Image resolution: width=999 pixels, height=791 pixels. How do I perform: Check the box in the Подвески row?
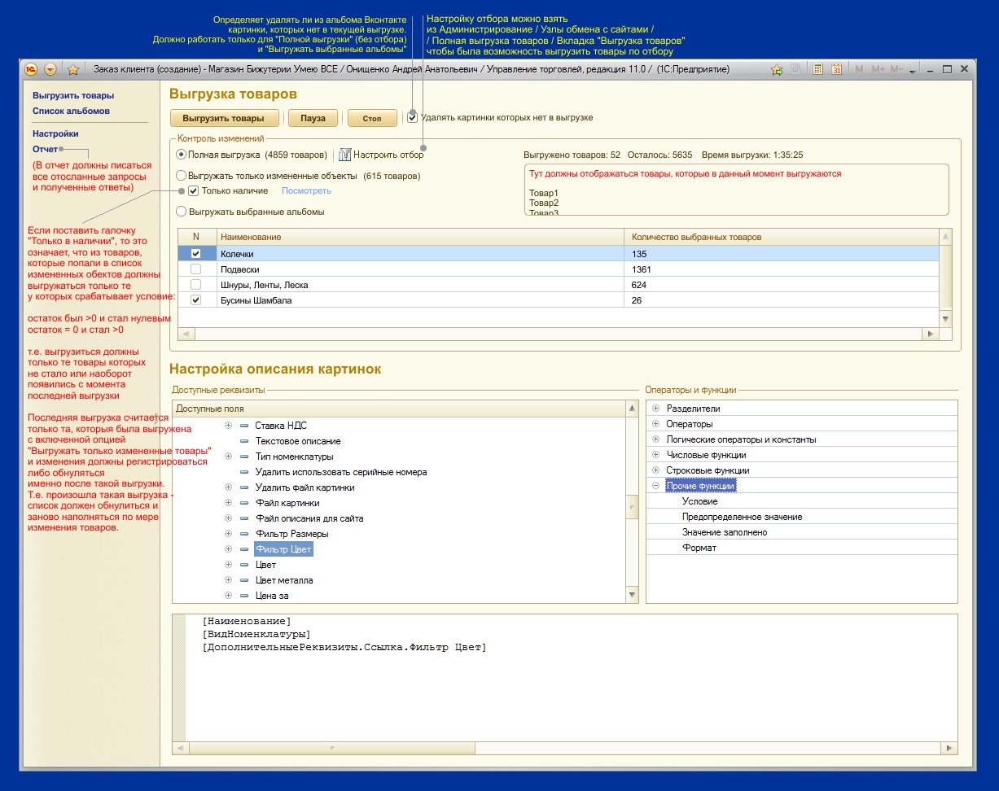[195, 269]
